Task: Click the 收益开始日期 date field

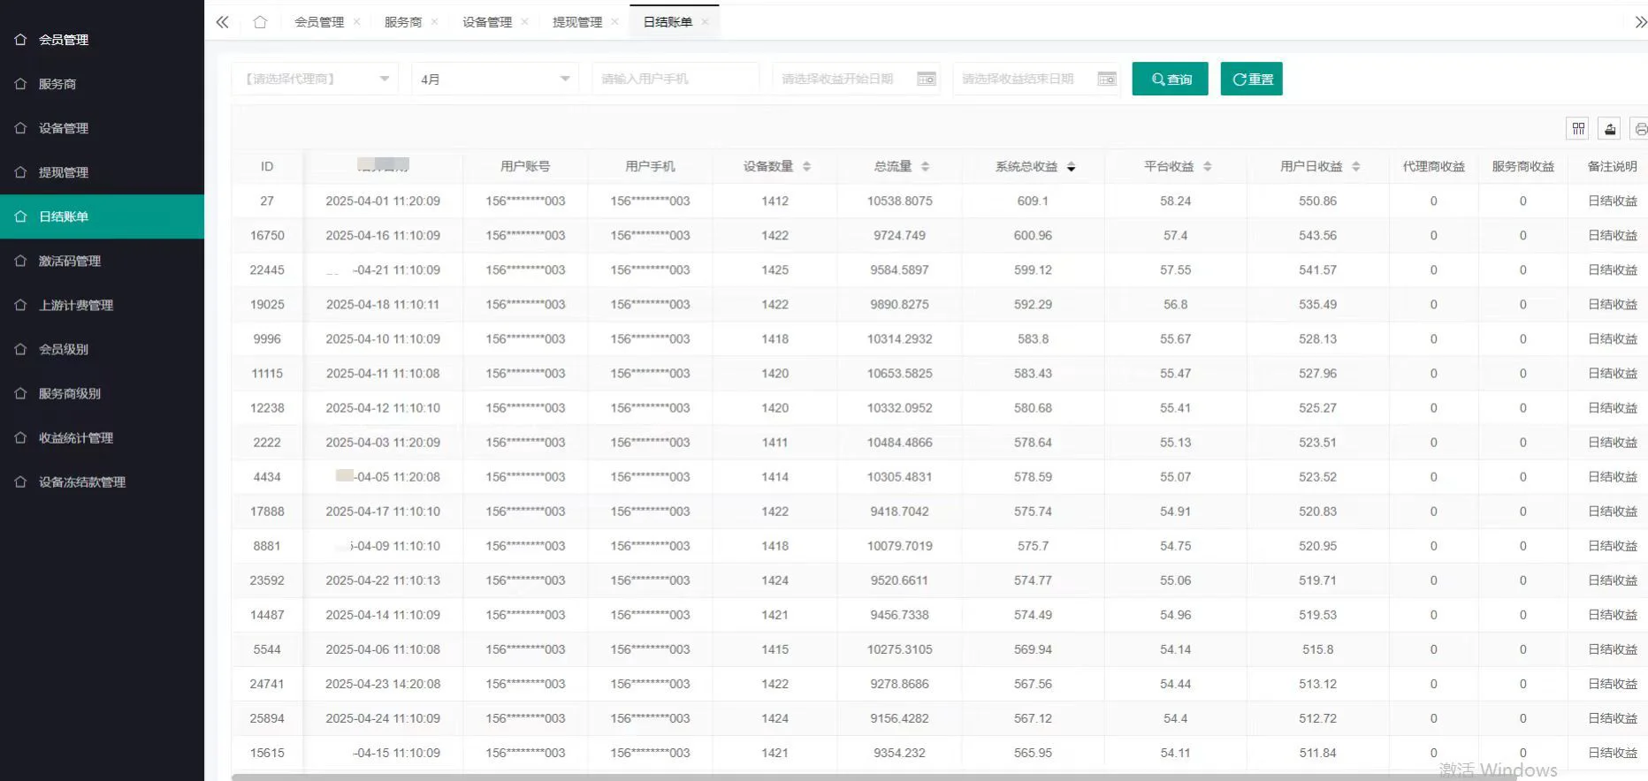Action: point(856,79)
